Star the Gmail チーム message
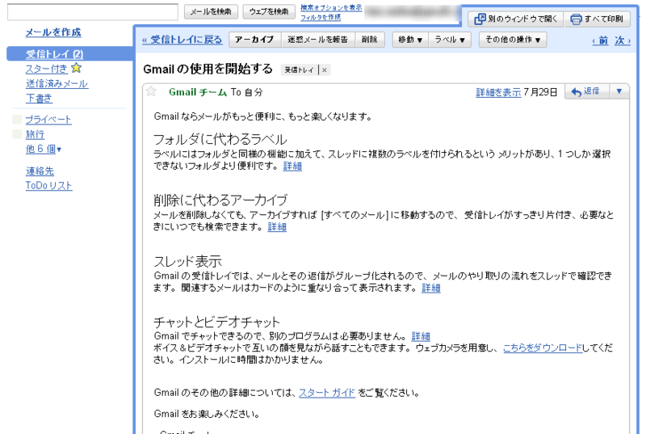This screenshot has width=646, height=434. pyautogui.click(x=151, y=91)
